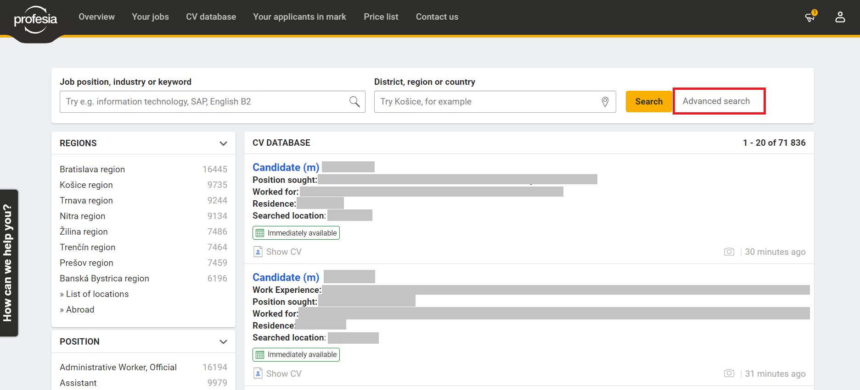Open the Price list page

tap(381, 17)
